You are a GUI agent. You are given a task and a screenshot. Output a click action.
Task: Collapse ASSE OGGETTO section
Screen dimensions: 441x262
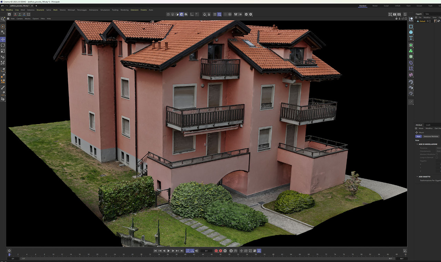(417, 177)
